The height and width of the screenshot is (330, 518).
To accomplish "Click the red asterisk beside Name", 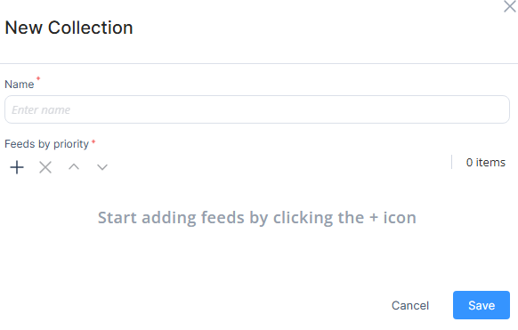I will [38, 78].
